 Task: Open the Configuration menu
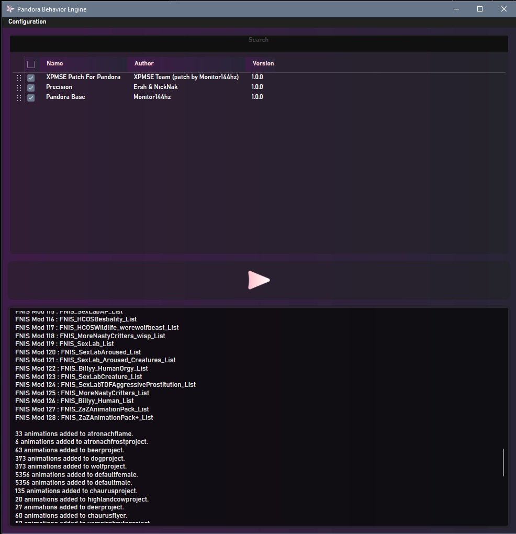[x=27, y=21]
